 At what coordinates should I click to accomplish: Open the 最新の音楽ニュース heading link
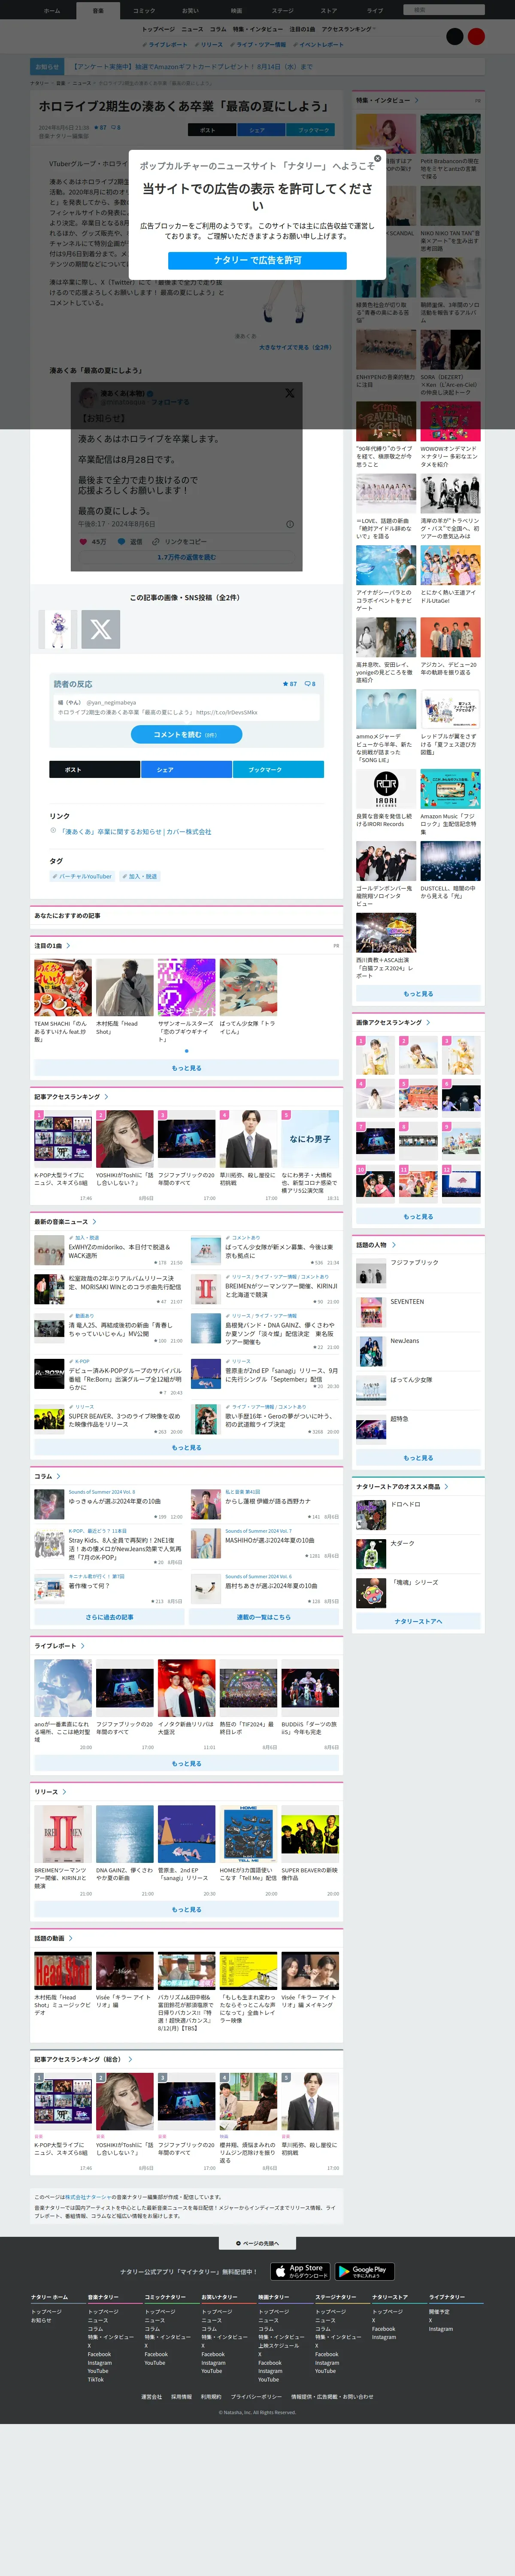65,1221
